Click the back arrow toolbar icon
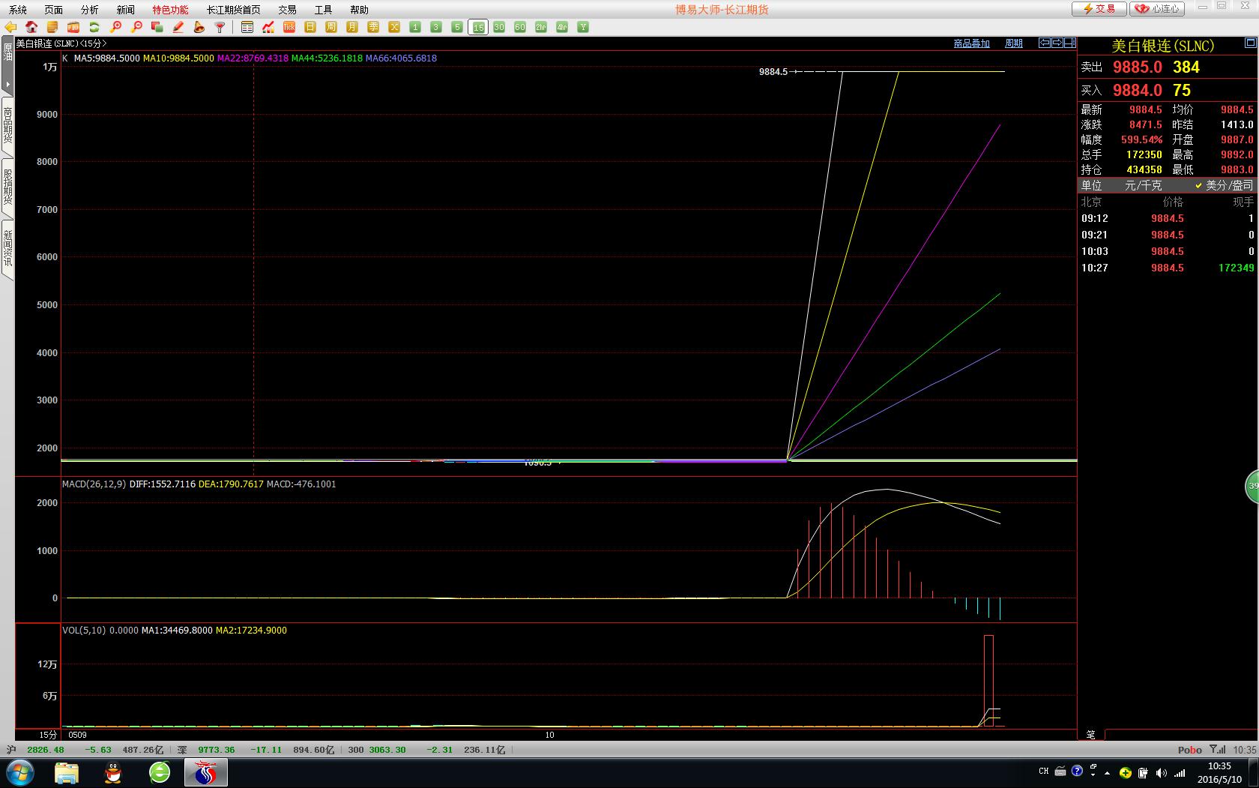 pos(10,27)
